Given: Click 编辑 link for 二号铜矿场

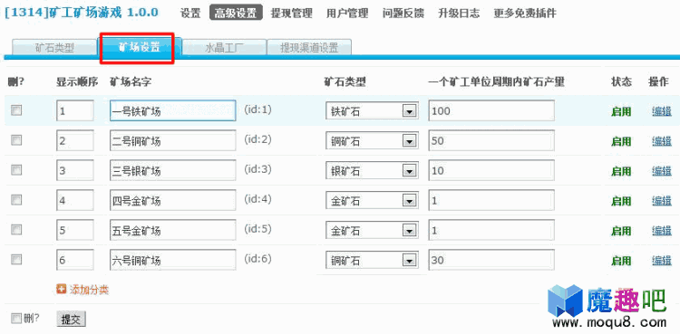Looking at the screenshot, I should pyautogui.click(x=662, y=141).
